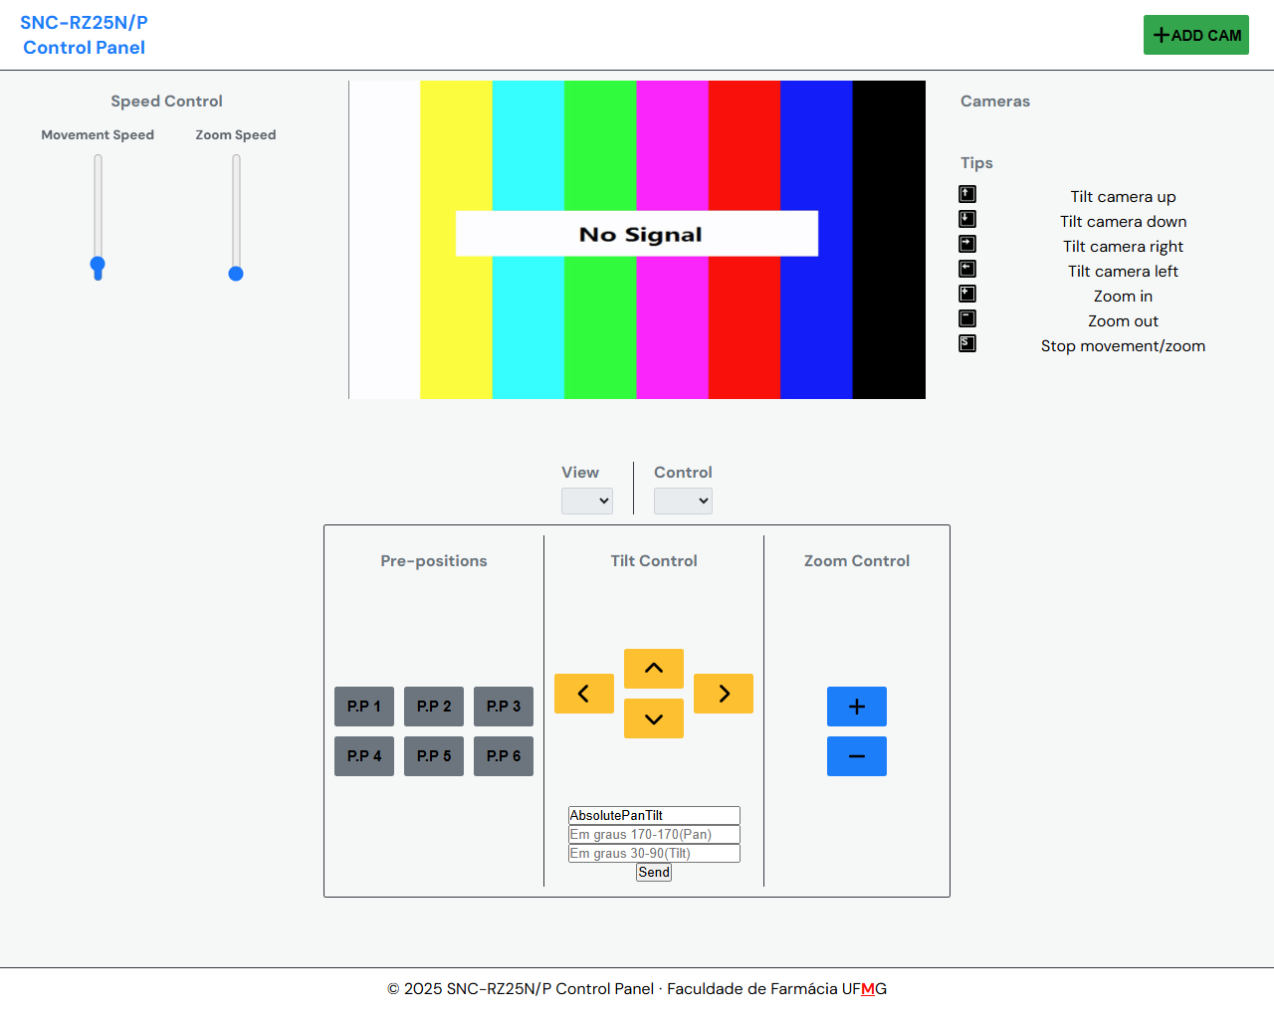Recall pre-position P.P 1
This screenshot has height=1019, width=1274.
tap(364, 707)
